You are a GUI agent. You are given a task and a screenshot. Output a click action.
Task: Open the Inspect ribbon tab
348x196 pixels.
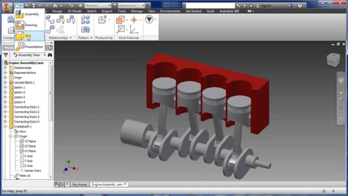tap(107, 11)
